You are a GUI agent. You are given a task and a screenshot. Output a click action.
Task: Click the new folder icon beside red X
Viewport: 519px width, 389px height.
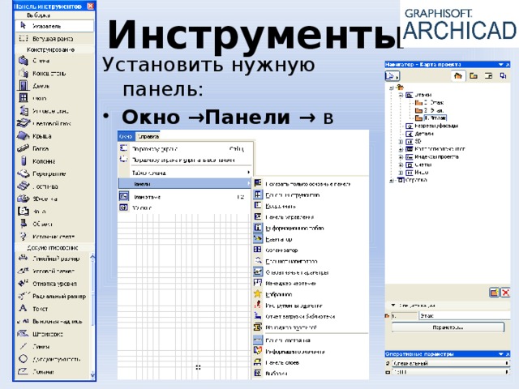point(494,293)
